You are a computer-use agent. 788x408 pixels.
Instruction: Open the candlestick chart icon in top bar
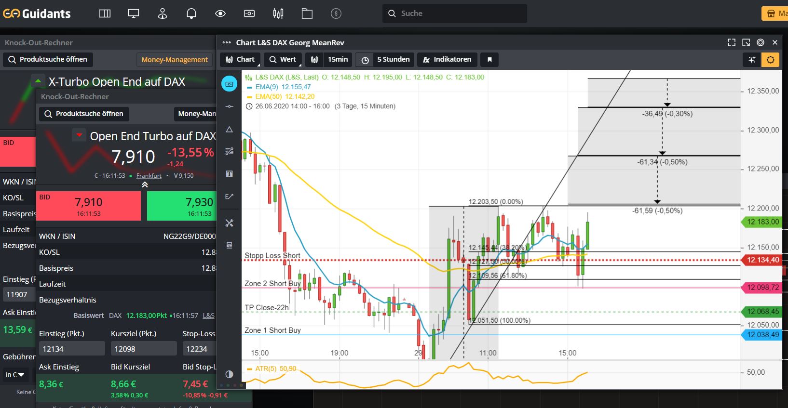(x=278, y=13)
